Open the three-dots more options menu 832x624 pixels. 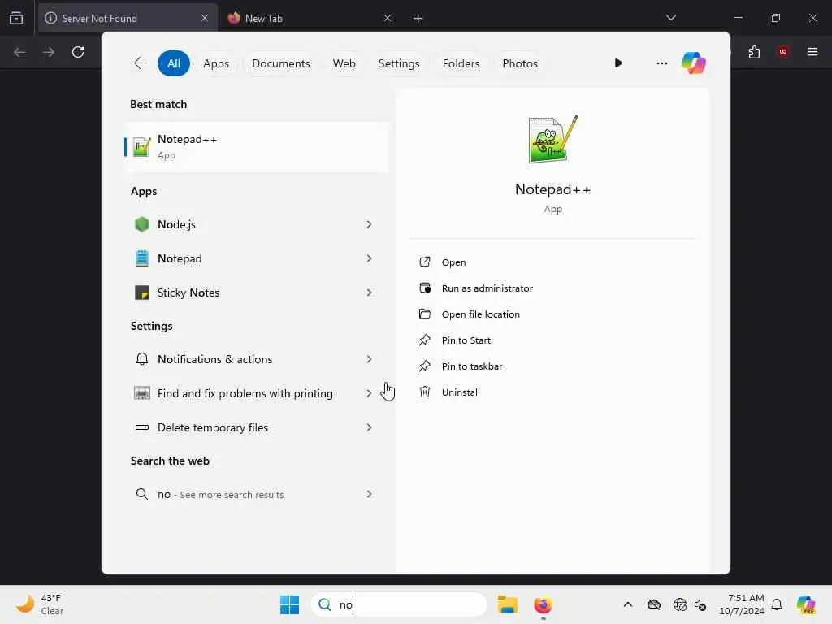(661, 63)
